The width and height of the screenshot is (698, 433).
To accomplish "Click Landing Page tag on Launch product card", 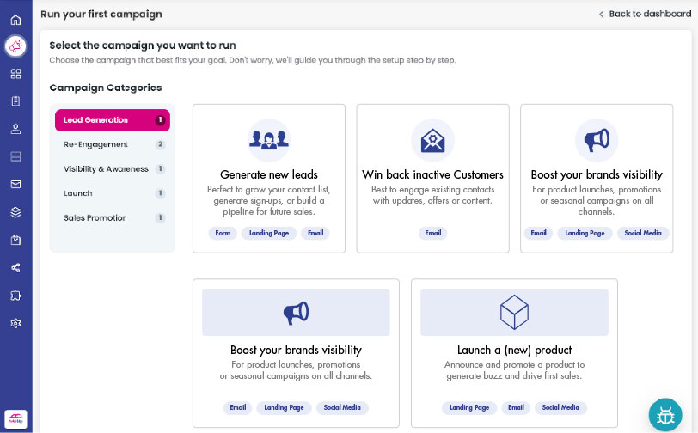I will tap(469, 407).
